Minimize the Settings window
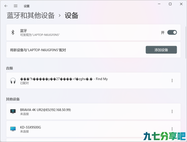 click(x=159, y=4)
